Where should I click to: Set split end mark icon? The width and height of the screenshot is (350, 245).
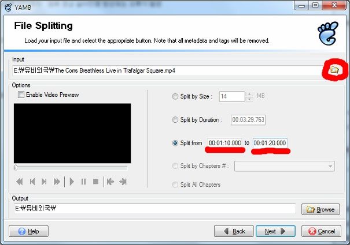(x=123, y=182)
